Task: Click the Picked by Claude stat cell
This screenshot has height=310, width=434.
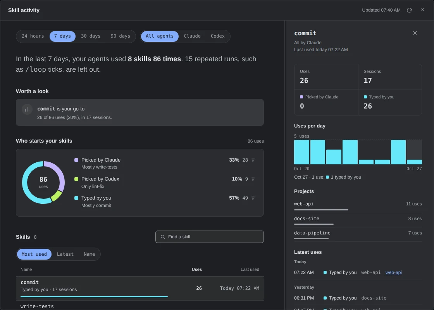Action: 326,102
